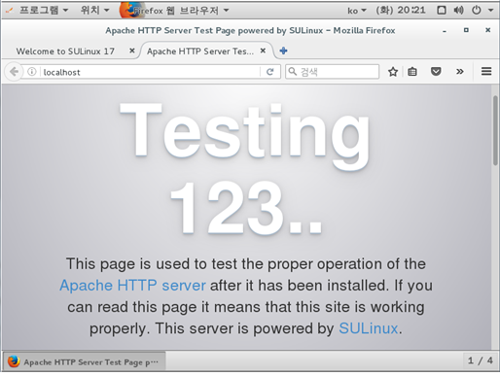Open the clock showing (화) 20:21

tap(401, 11)
